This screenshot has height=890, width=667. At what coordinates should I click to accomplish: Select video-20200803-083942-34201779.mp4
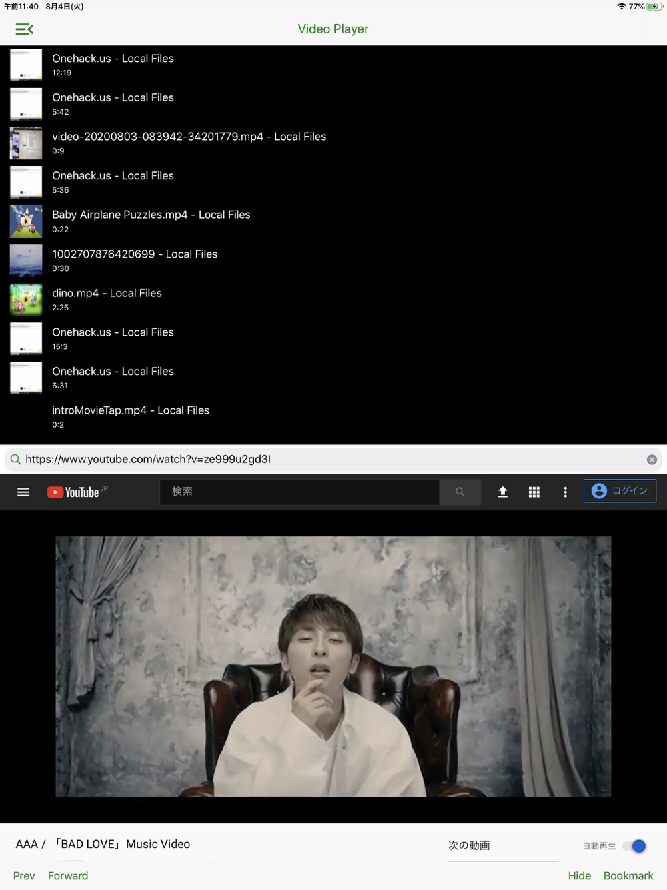pos(333,143)
